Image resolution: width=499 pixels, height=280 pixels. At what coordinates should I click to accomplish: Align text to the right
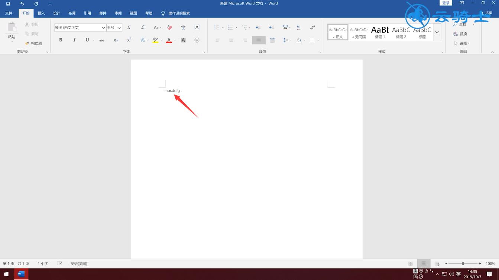(x=245, y=40)
